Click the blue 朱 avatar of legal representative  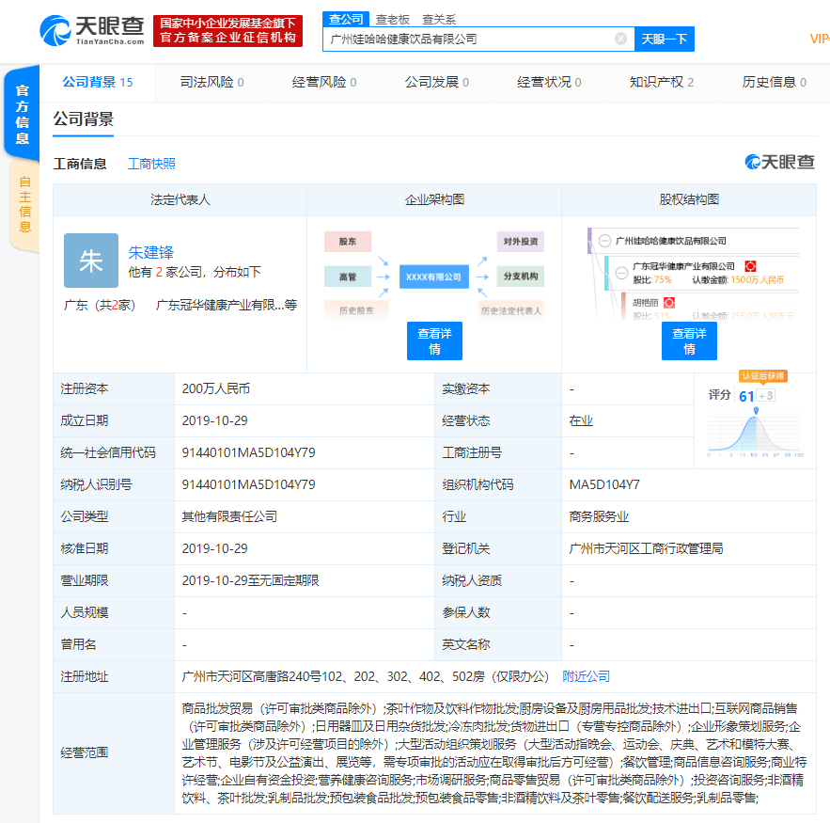pos(91,261)
